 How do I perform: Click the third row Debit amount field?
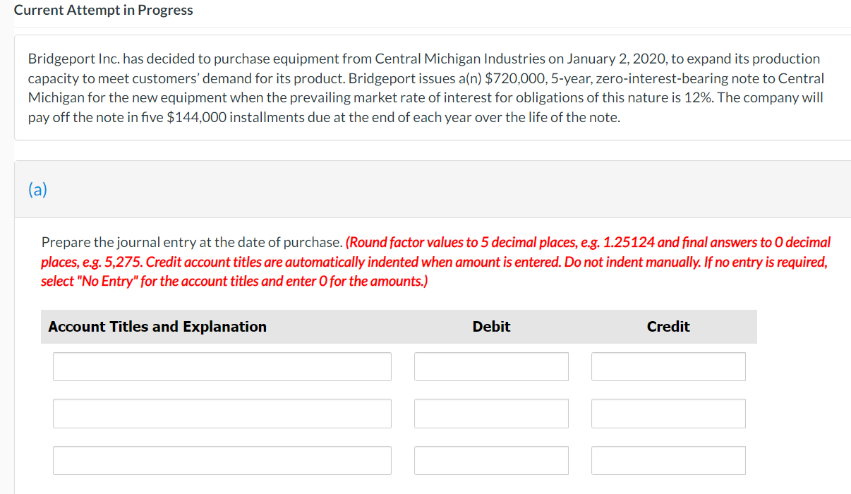pos(491,460)
